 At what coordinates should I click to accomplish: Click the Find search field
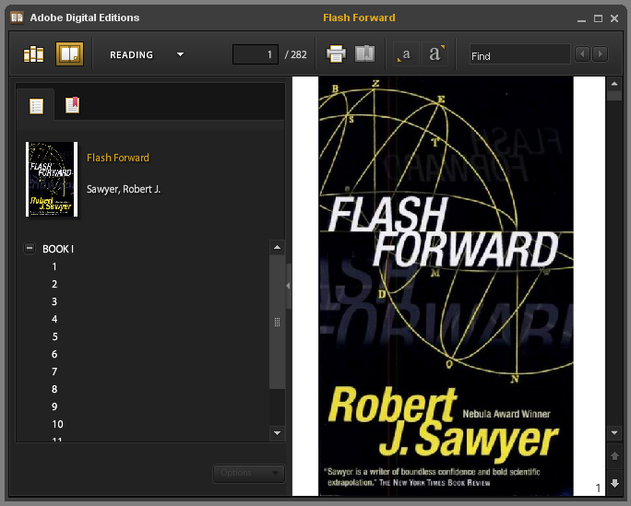[519, 54]
